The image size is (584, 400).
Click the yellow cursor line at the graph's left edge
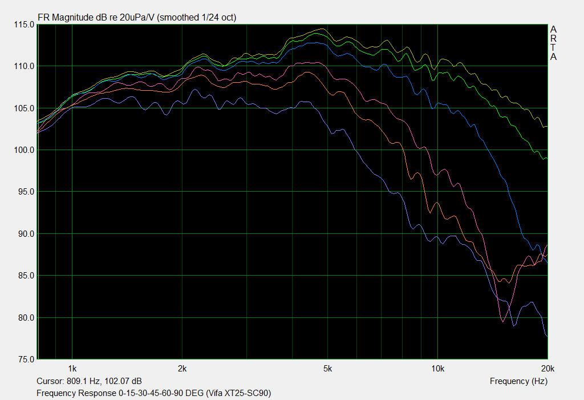pos(38,192)
